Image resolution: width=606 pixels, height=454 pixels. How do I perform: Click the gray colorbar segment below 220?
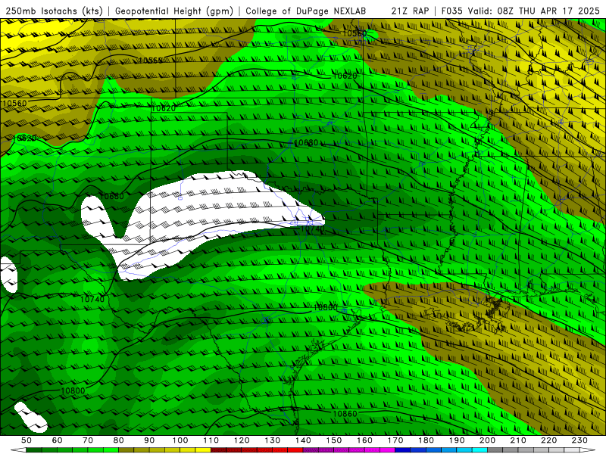pyautogui.click(x=557, y=450)
